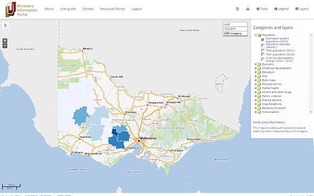Click the Missing persons folder icon
Image resolution: width=314 pixels, height=196 pixels.
pyautogui.click(x=259, y=100)
